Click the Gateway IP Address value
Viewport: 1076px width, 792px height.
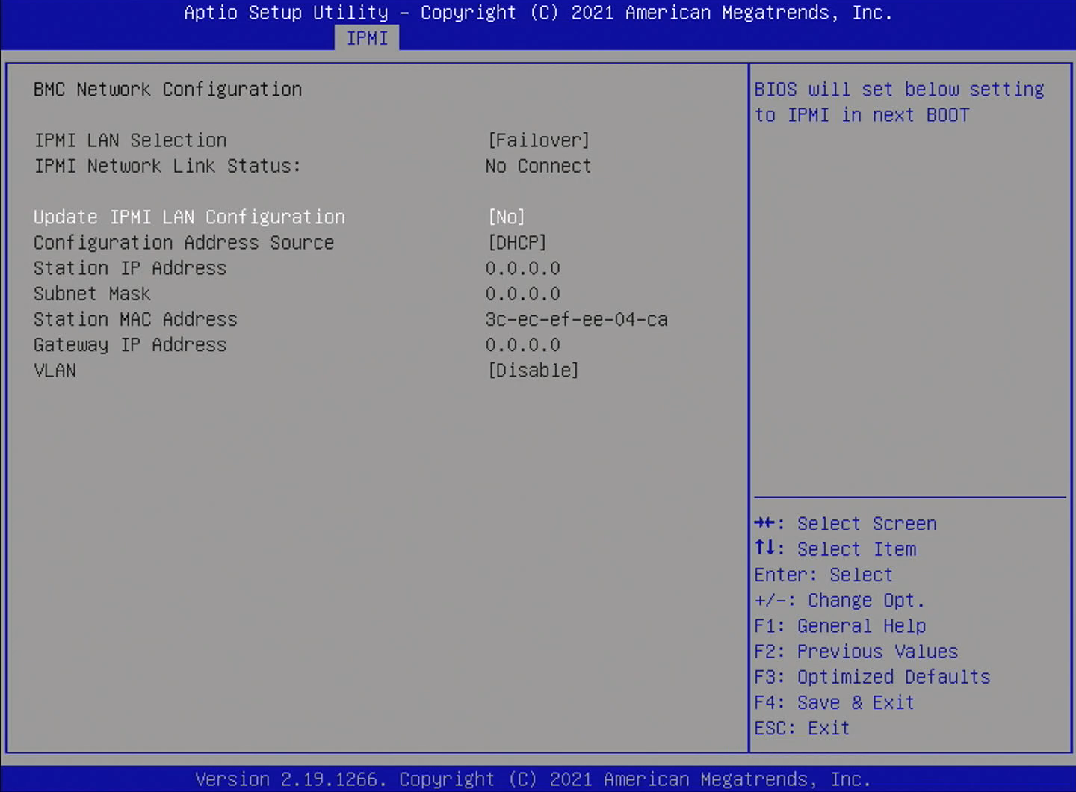click(522, 345)
